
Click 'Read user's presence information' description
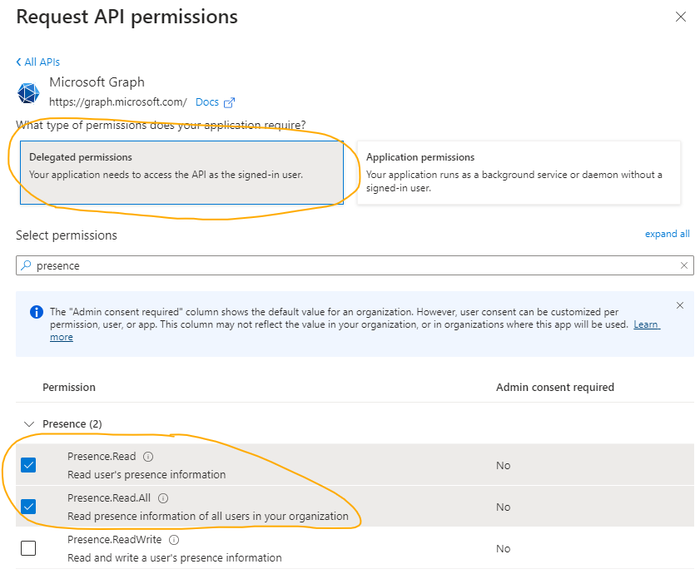tap(146, 474)
